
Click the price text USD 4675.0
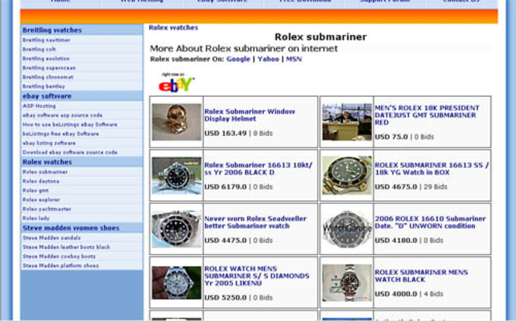(x=396, y=186)
